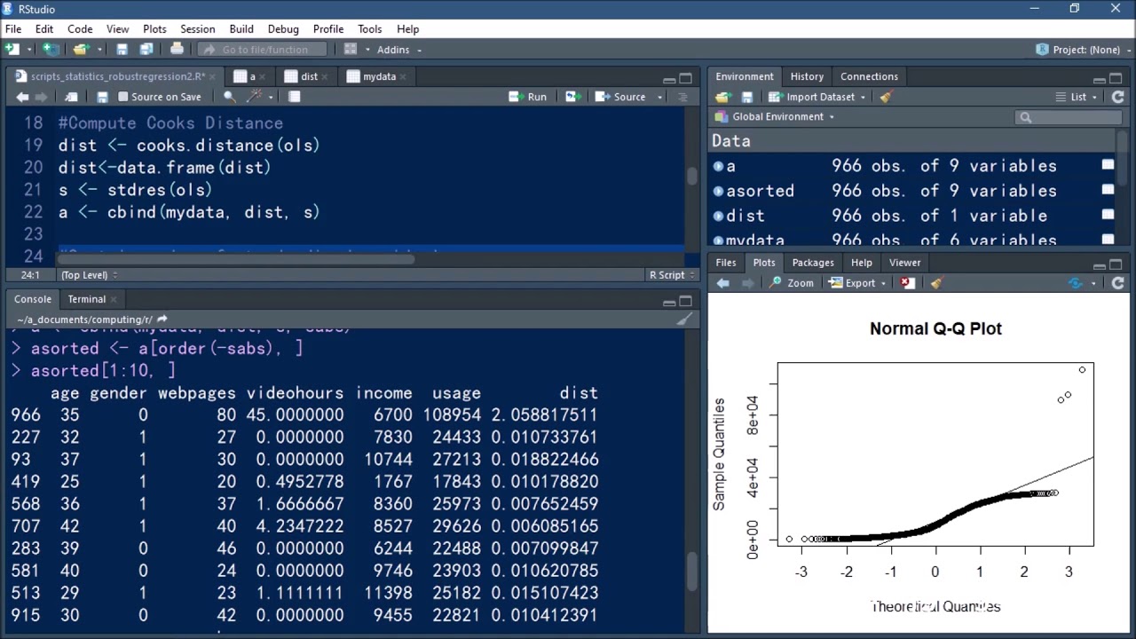Open the Debug menu
Screen dimensions: 1136x639
pos(283,29)
